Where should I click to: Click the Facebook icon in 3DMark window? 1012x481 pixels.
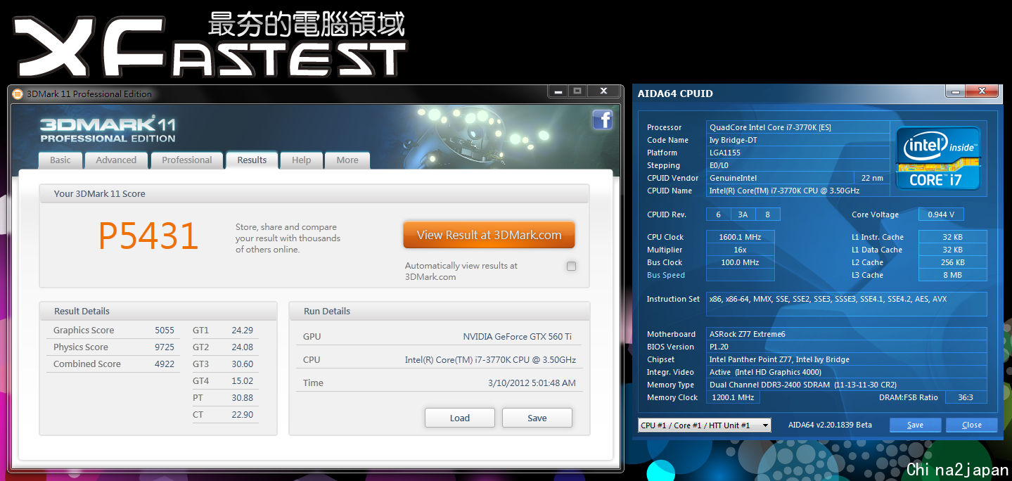point(603,120)
